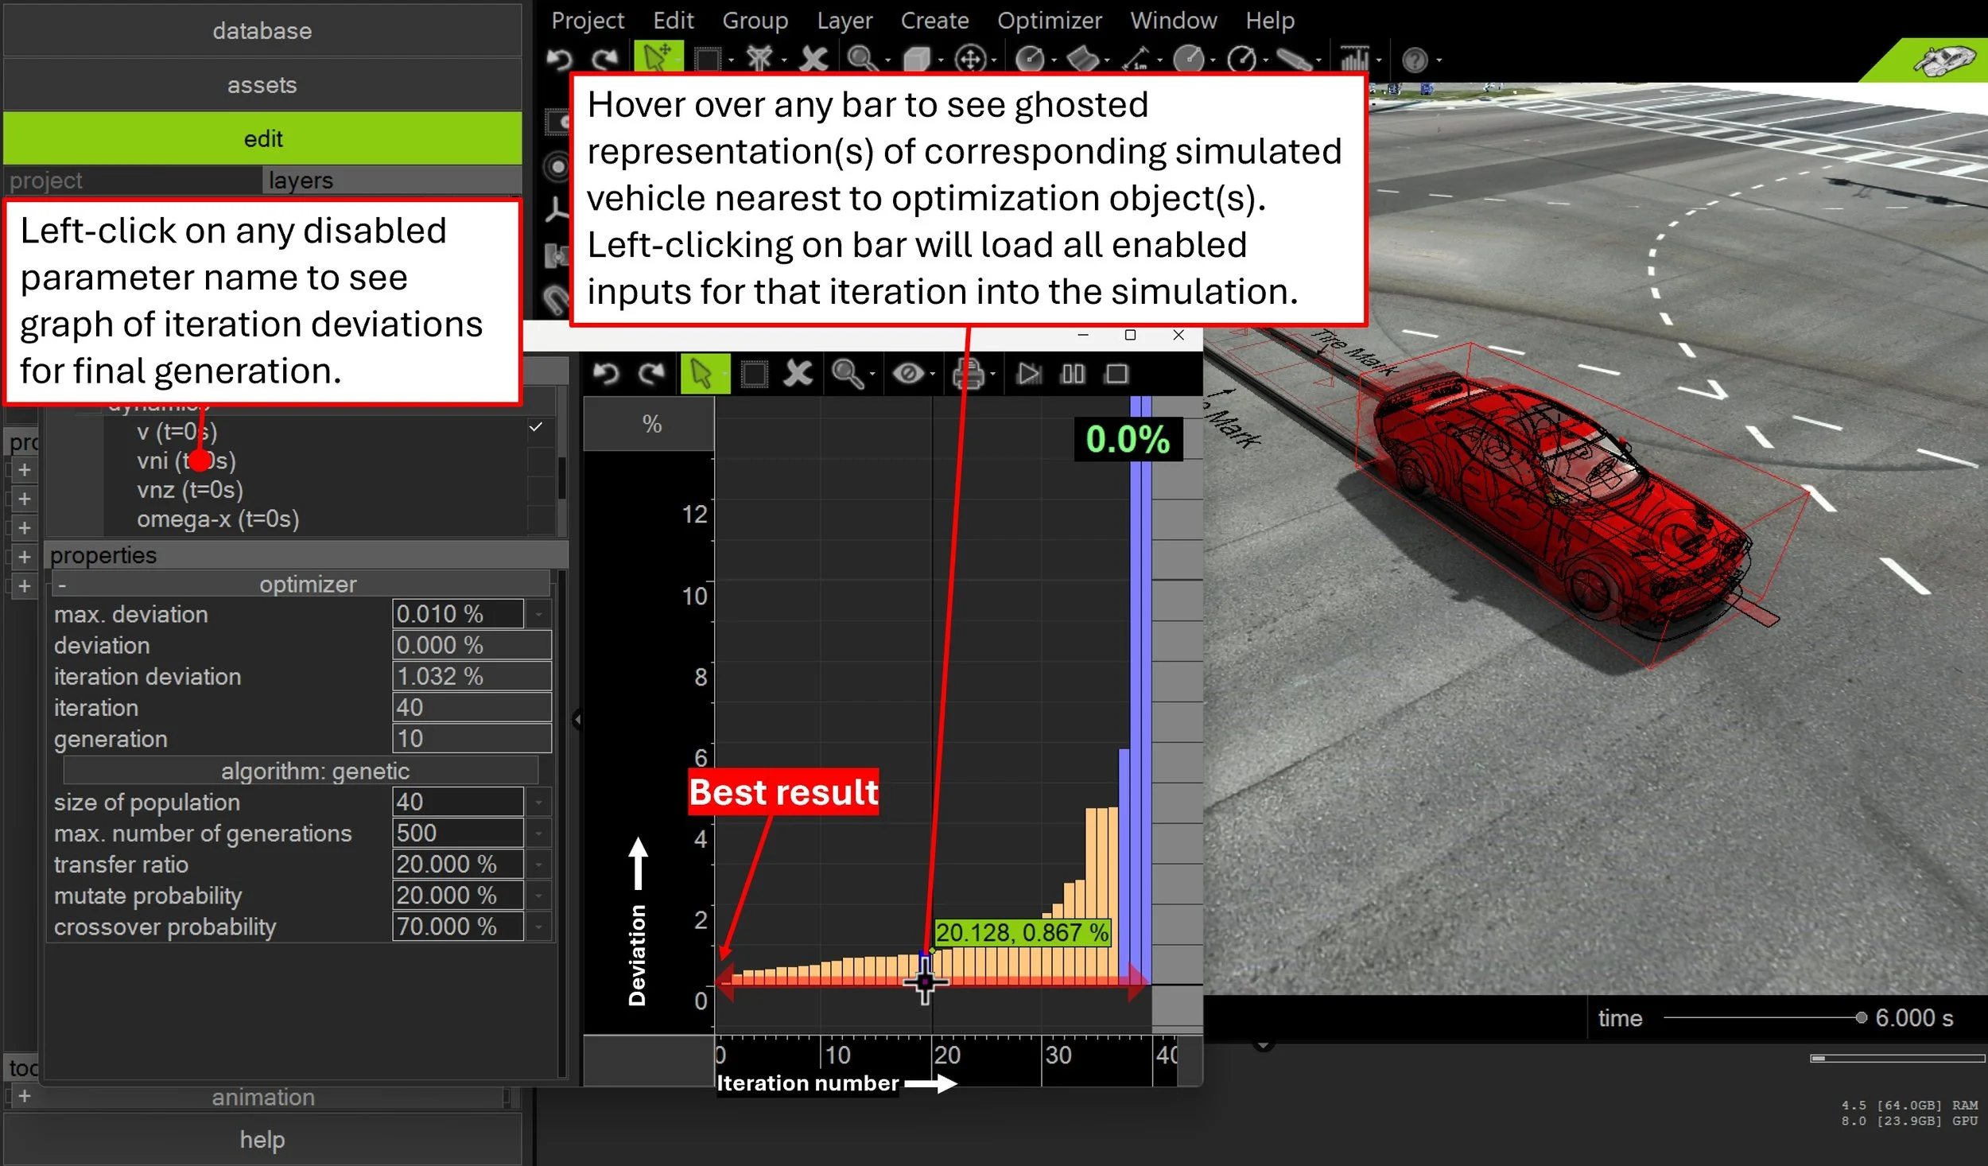The height and width of the screenshot is (1166, 1988).
Task: Click the visibility eye icon in optimizer toolbar
Action: (x=908, y=374)
